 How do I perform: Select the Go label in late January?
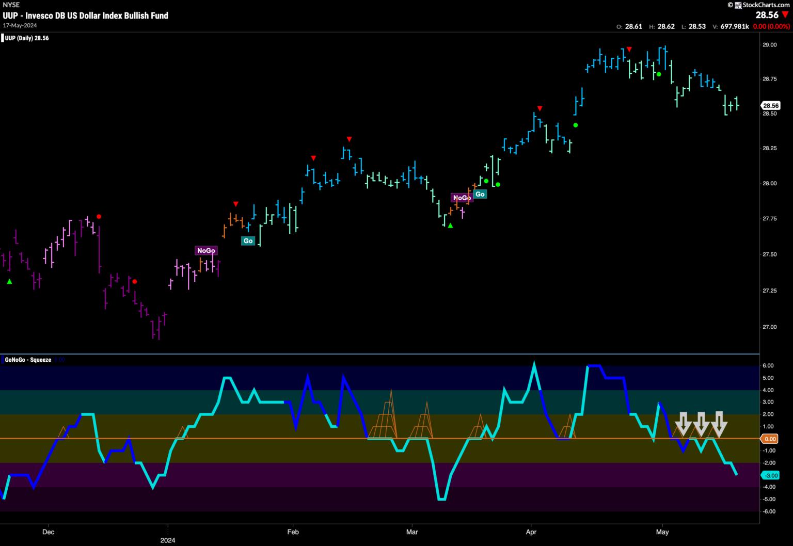pos(248,241)
